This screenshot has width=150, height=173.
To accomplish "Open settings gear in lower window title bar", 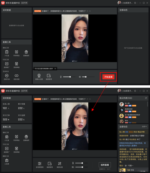I will 135,91.
